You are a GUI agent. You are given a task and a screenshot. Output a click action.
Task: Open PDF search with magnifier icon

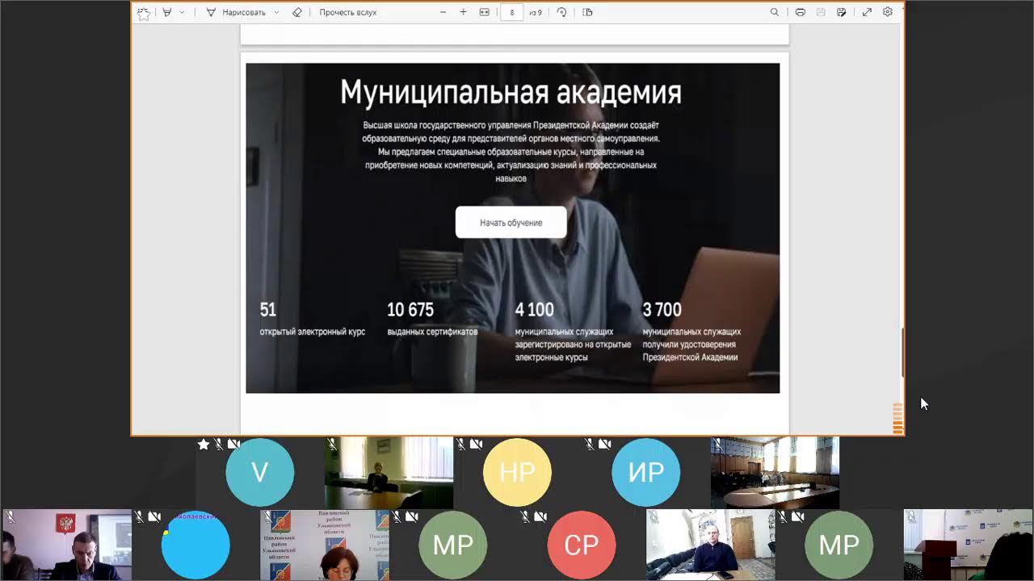point(775,12)
